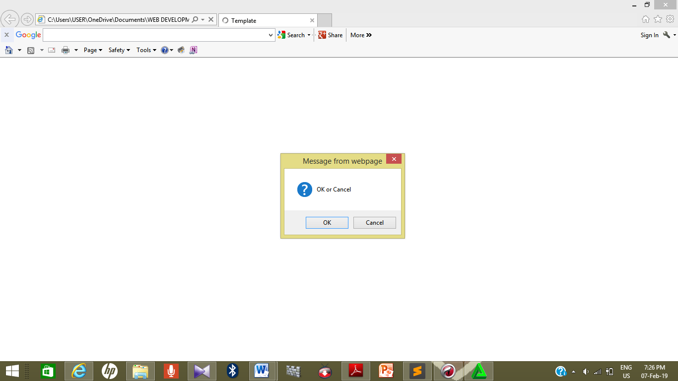Click the Google logo on the toolbar
This screenshot has height=381, width=678.
[28, 35]
